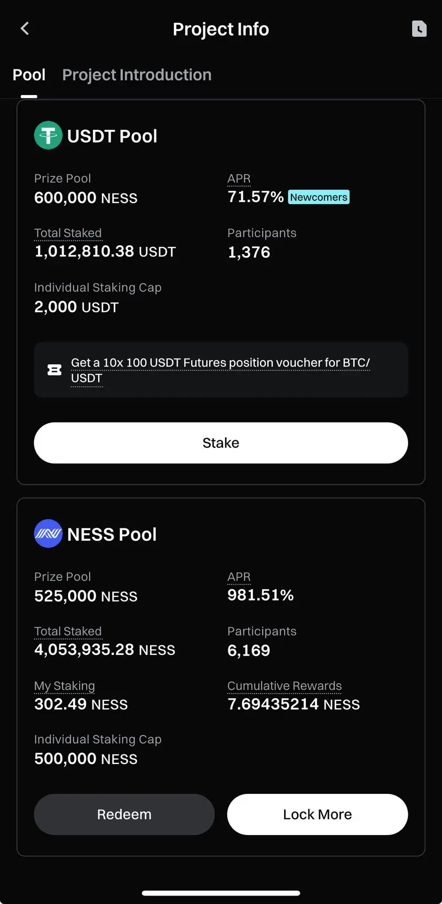
Task: Open the history clock icon
Action: pos(419,29)
